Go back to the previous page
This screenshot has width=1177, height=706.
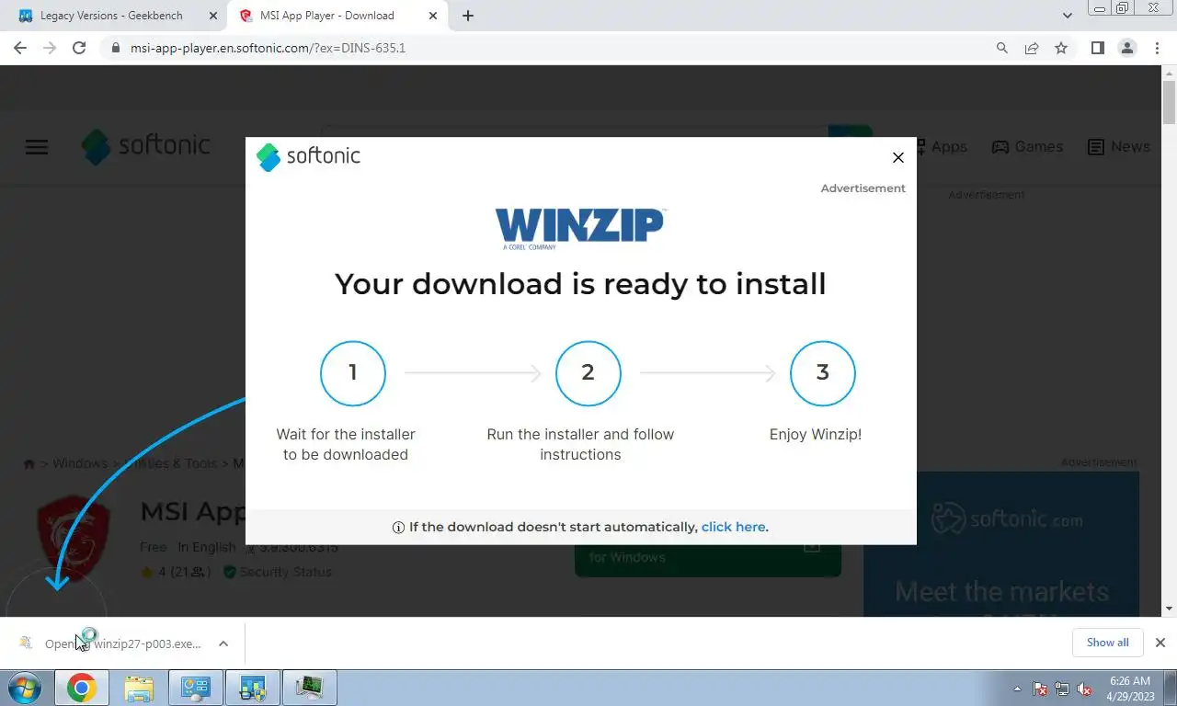pos(20,48)
